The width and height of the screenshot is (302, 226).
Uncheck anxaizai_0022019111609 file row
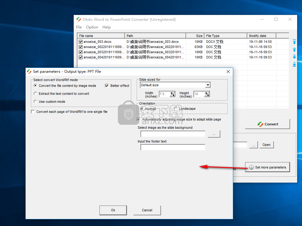(x=80, y=47)
